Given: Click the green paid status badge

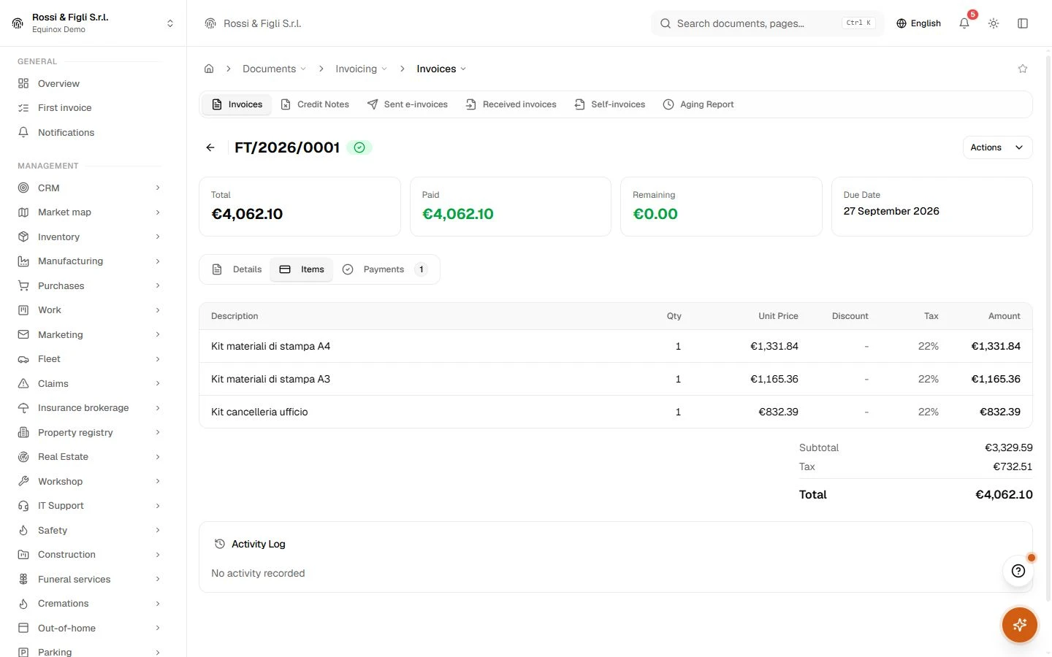Looking at the screenshot, I should (x=359, y=147).
